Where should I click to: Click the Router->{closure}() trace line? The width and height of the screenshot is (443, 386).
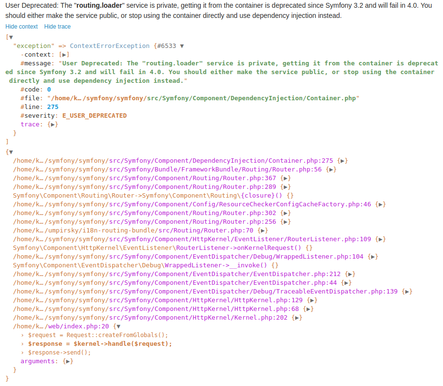(148, 196)
